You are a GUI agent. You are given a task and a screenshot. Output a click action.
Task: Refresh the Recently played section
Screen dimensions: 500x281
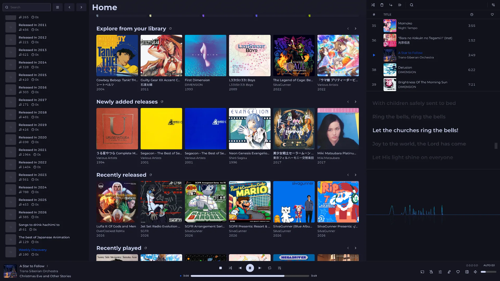[146, 248]
